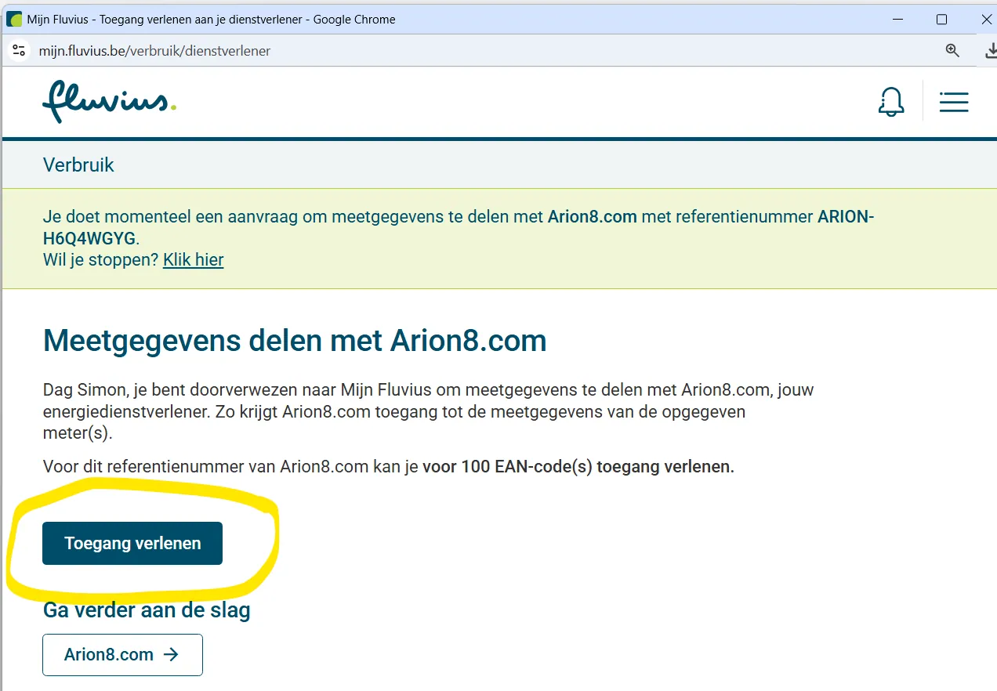
Task: Minimize the Chrome window
Action: click(x=897, y=20)
